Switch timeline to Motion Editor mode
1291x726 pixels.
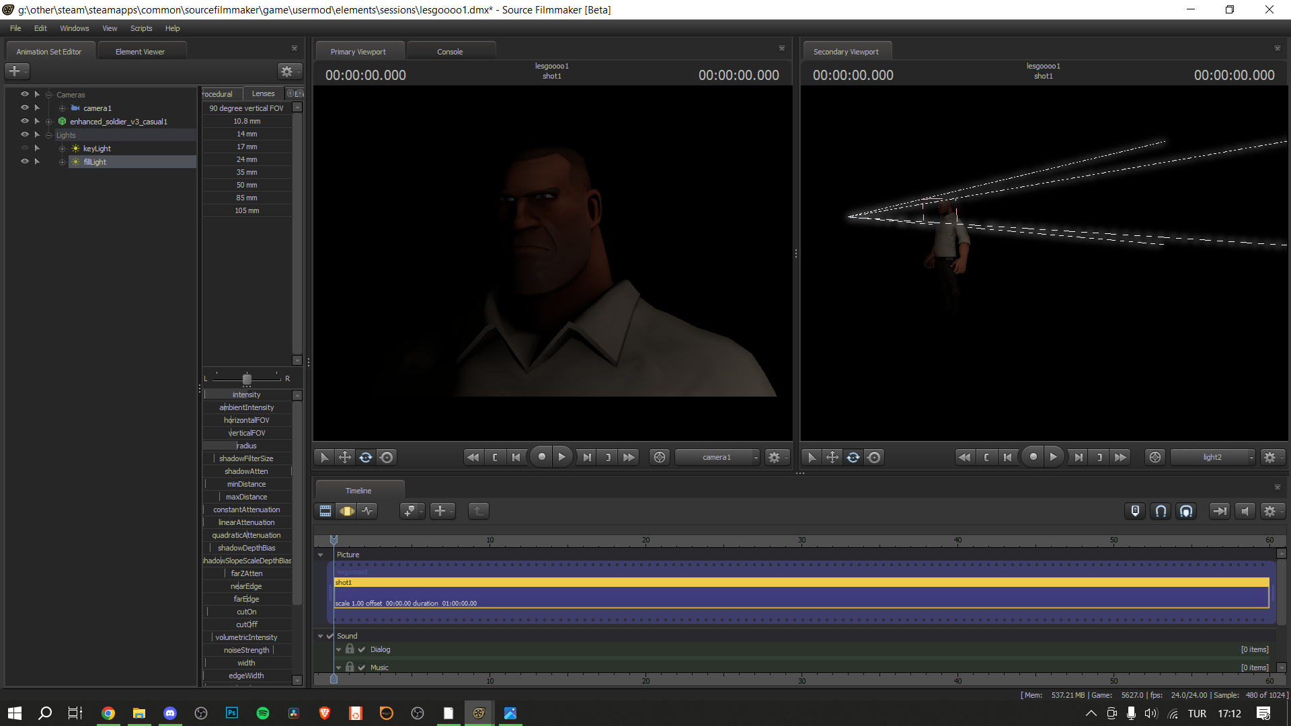tap(347, 511)
